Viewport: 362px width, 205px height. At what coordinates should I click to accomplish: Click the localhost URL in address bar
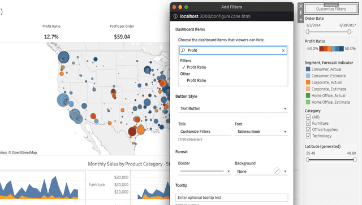215,16
